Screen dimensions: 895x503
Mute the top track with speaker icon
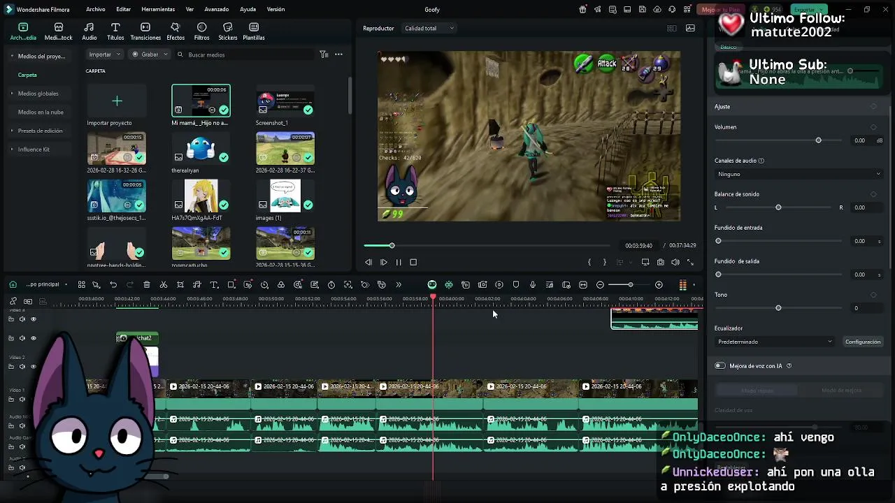point(22,319)
